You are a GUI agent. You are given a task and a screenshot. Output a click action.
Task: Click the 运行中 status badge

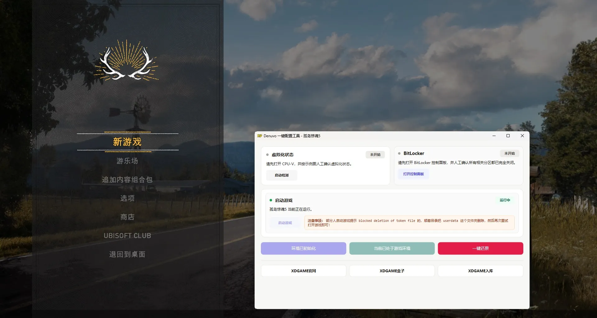coord(505,200)
